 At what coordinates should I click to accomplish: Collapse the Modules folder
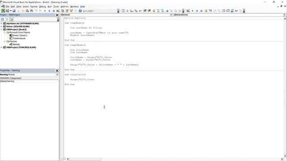pos(4,42)
